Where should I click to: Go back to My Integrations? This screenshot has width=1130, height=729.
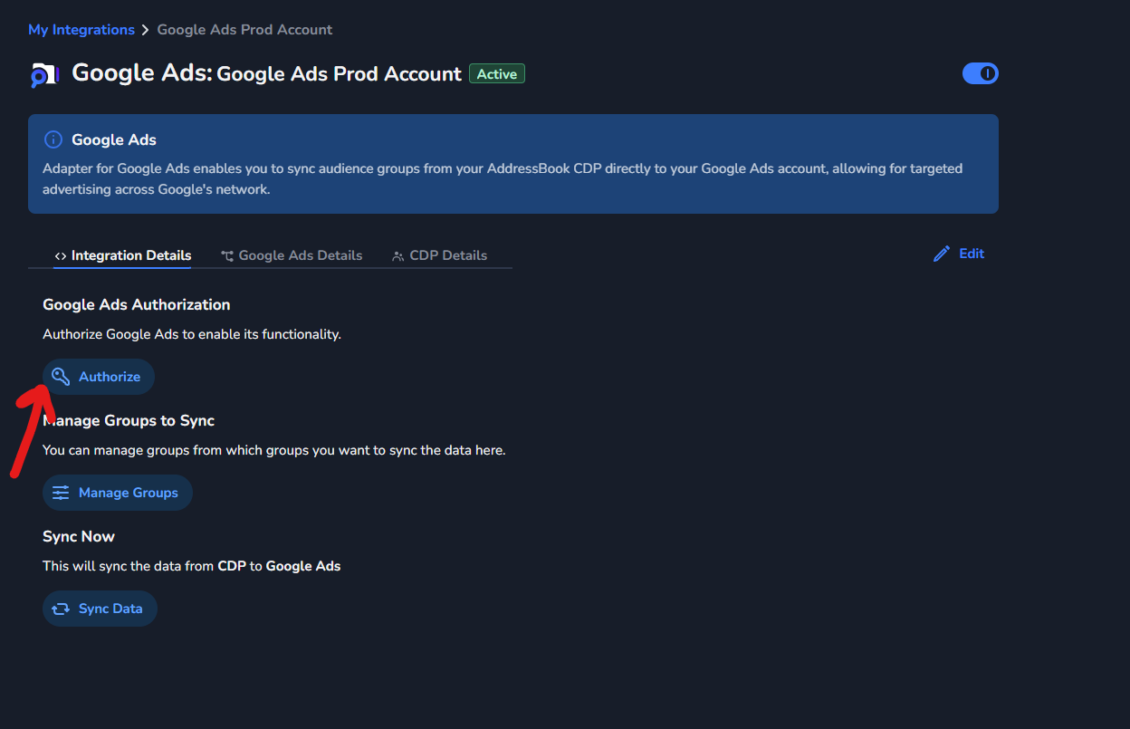click(x=81, y=30)
